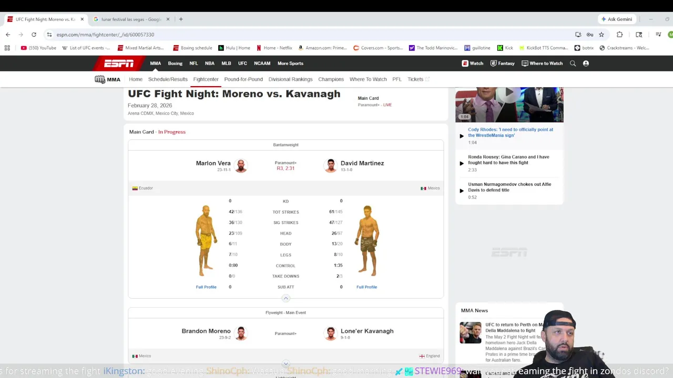Open Home - Netflix bookmark
The image size is (673, 378).
point(274,48)
